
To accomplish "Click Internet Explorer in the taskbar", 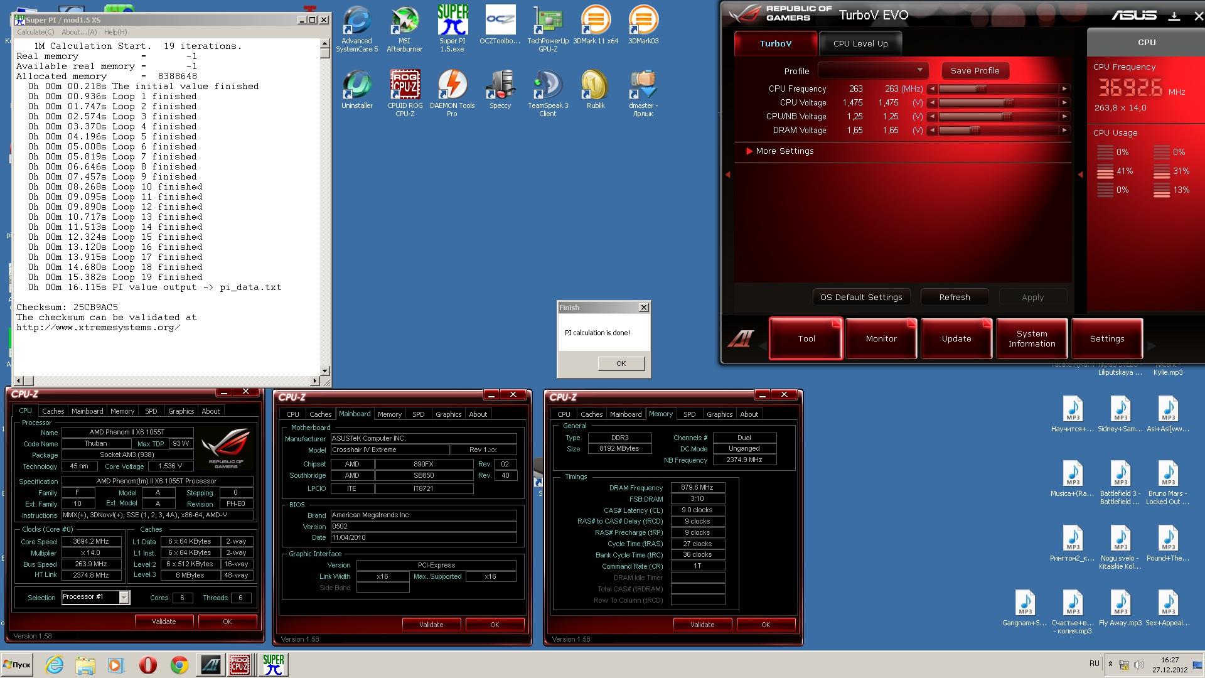I will coord(55,665).
